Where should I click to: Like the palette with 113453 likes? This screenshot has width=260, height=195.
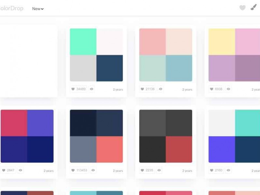tap(79, 170)
